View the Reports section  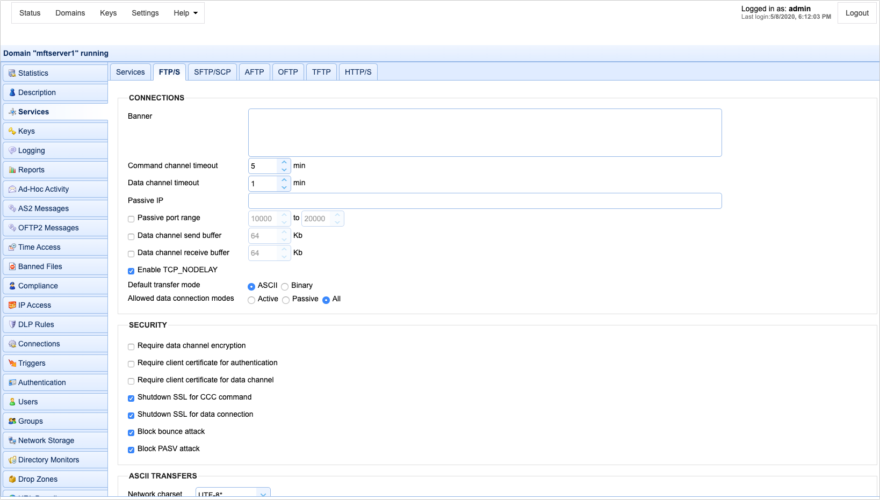point(31,170)
